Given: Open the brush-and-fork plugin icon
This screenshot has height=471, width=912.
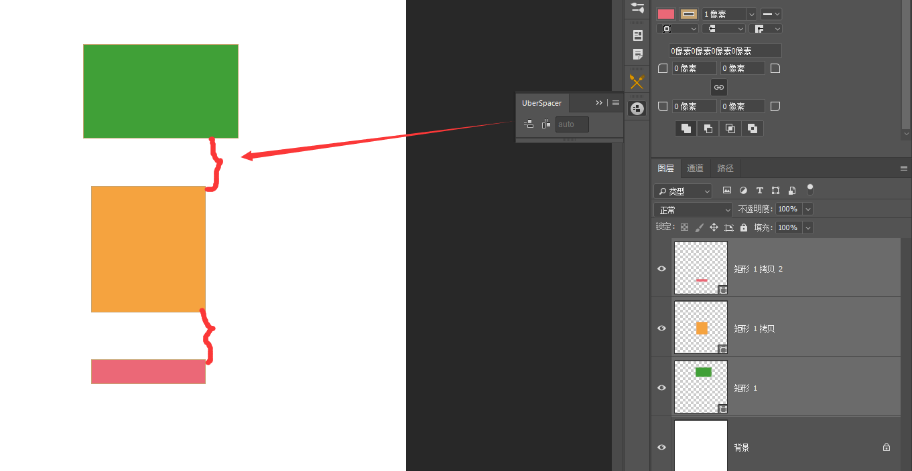Looking at the screenshot, I should (x=637, y=82).
